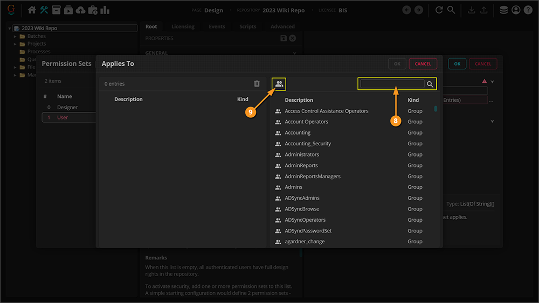
Task: Click the user account icon at top right
Action: [x=516, y=10]
